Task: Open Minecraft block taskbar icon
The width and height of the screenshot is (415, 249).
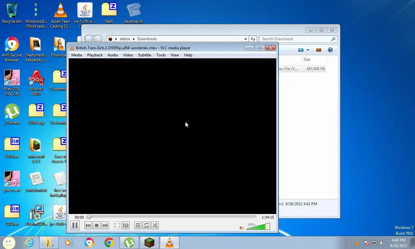Action: tap(149, 243)
